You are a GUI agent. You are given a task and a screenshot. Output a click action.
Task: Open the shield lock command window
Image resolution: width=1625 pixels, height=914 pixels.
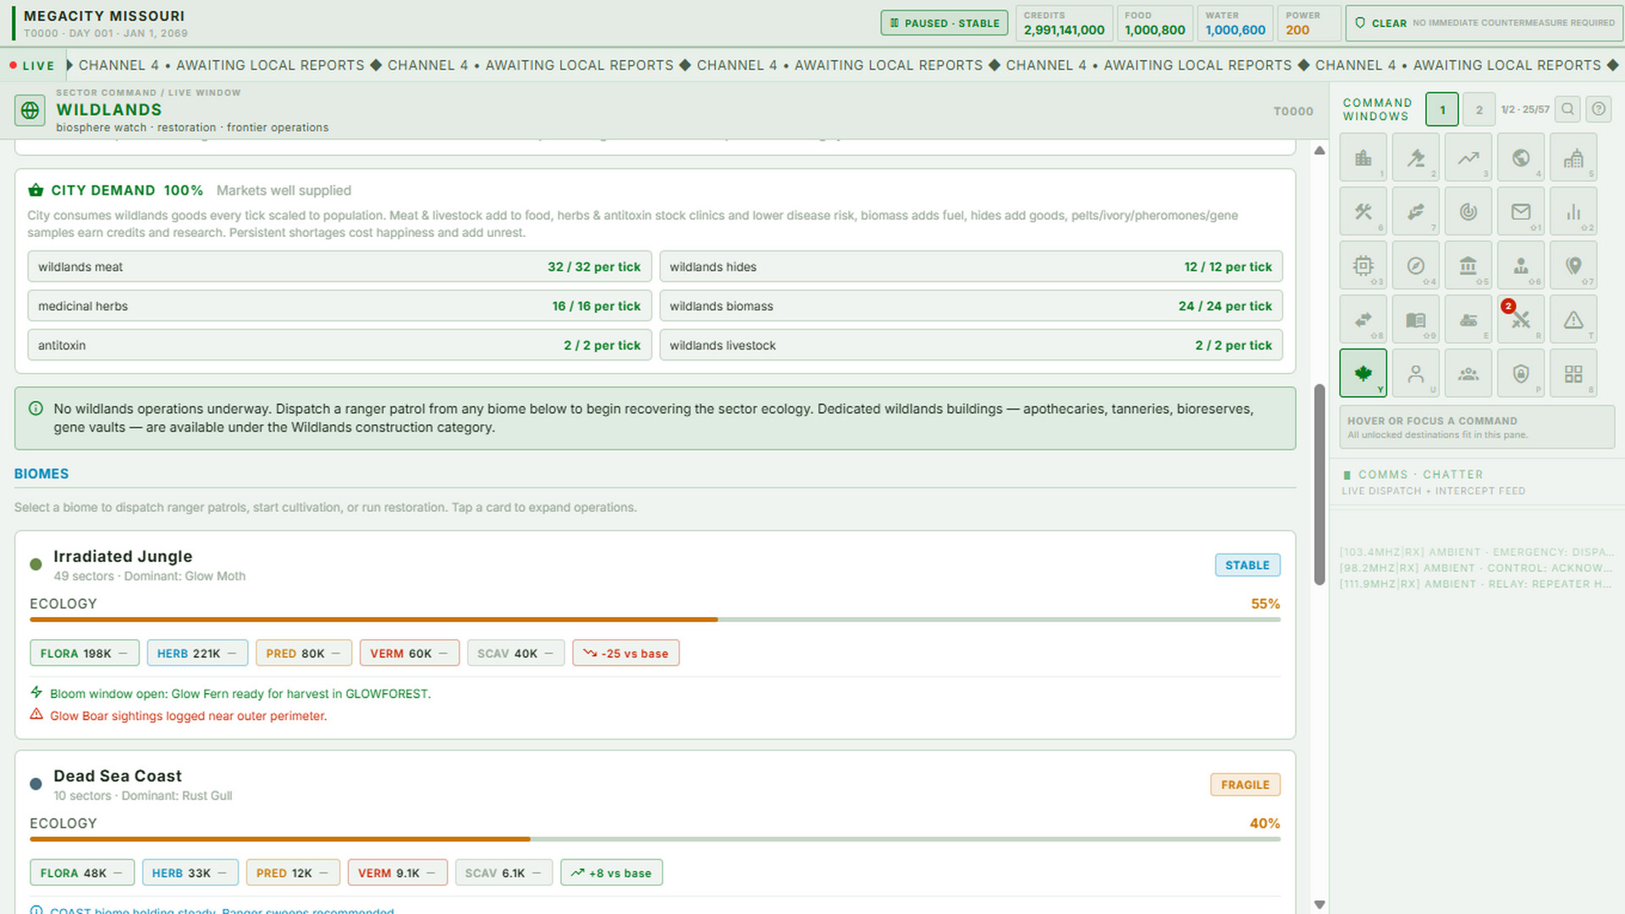click(x=1520, y=373)
